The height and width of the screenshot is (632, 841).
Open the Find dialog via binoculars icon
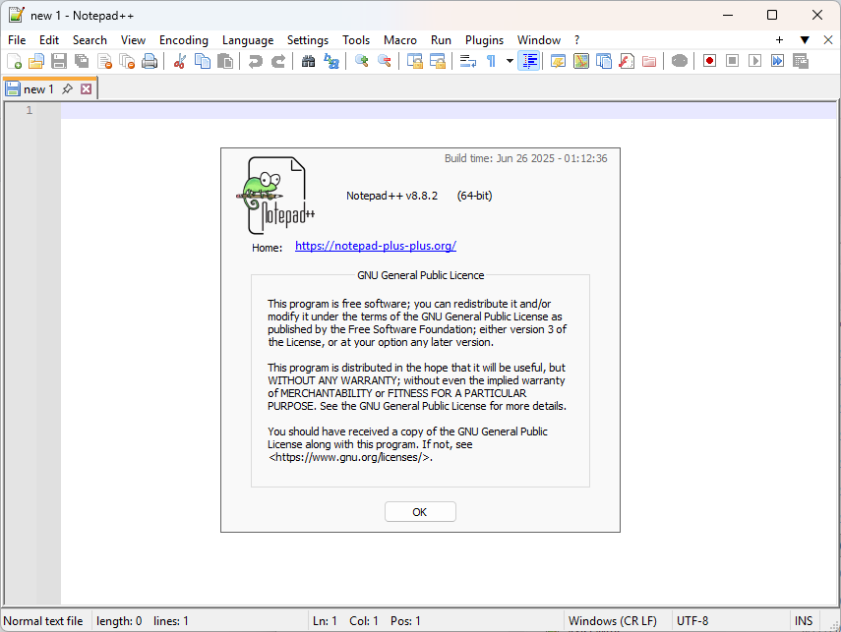307,60
